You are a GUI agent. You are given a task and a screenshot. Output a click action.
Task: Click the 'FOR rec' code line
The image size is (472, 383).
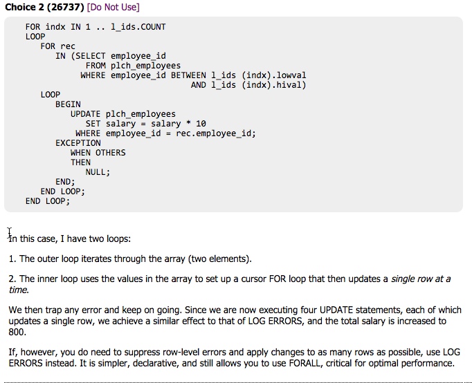57,46
